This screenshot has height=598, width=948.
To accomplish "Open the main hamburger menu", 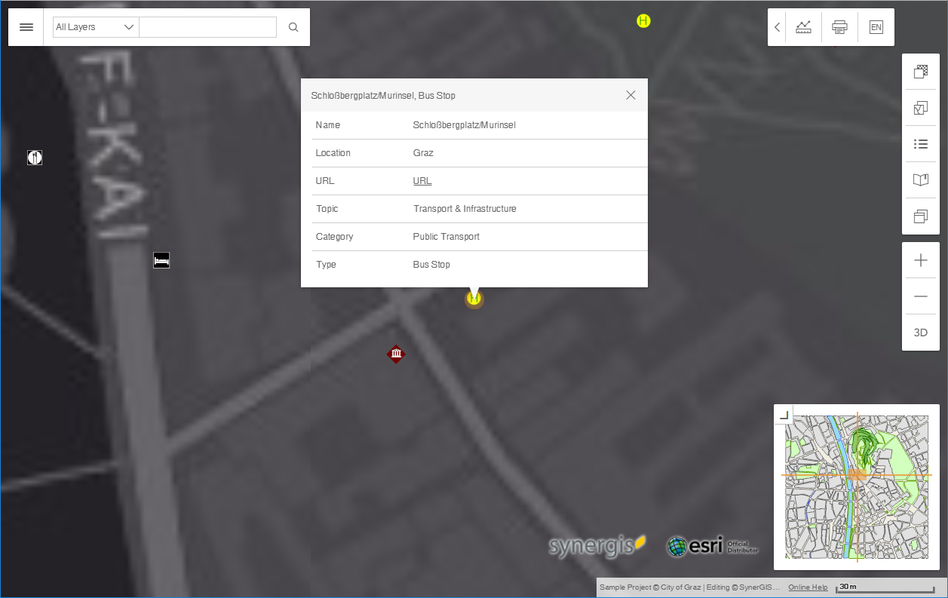I will tap(26, 26).
